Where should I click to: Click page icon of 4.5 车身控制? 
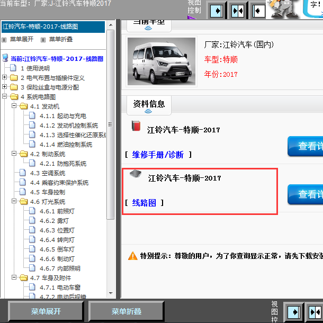pos(23,192)
